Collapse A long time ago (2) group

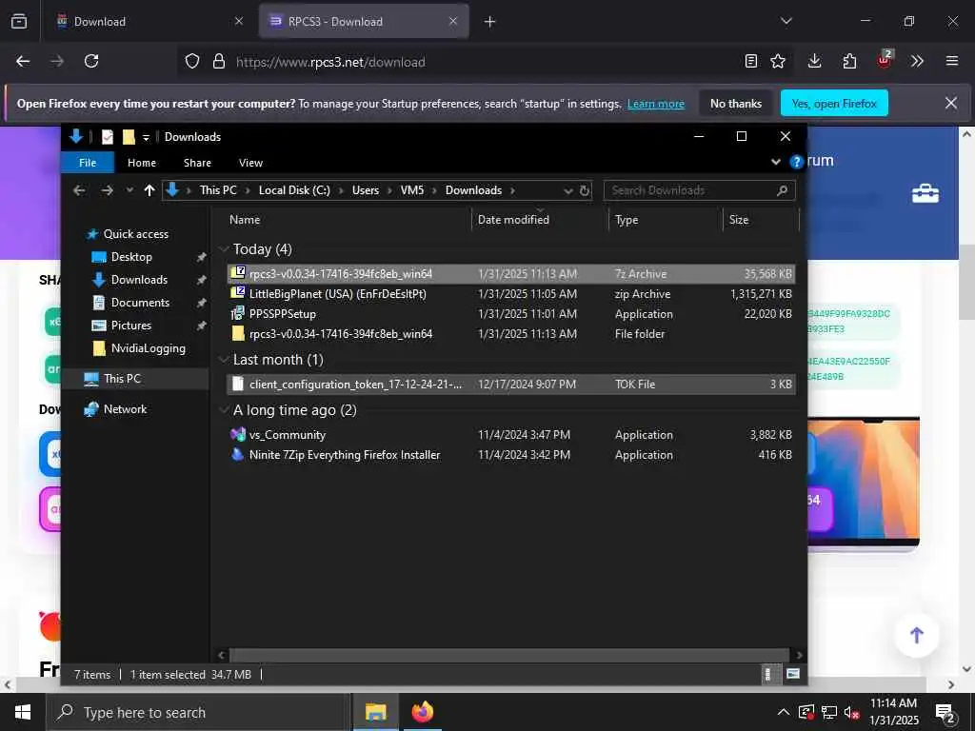click(225, 410)
